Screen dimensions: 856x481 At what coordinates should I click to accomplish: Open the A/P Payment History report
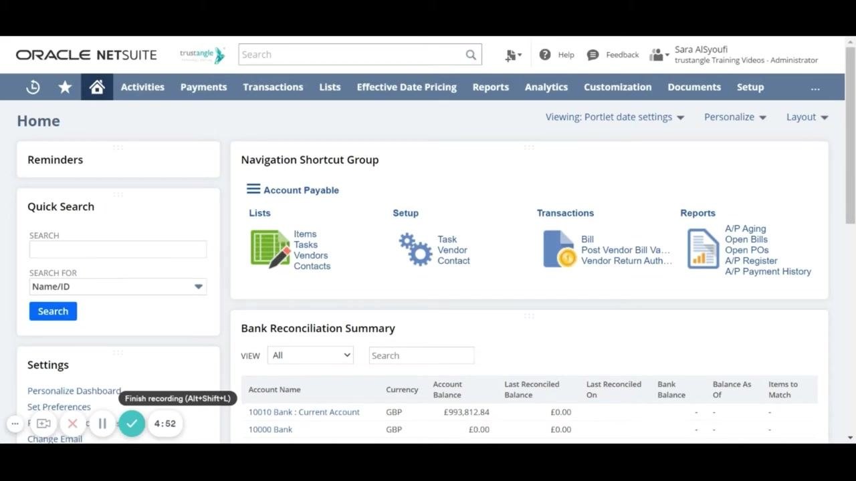click(768, 271)
